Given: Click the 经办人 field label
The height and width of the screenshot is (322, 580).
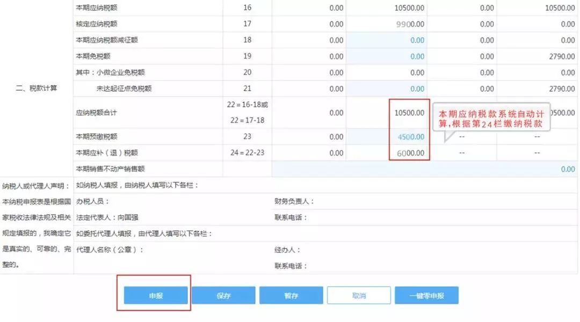Looking at the screenshot, I should pos(287,250).
